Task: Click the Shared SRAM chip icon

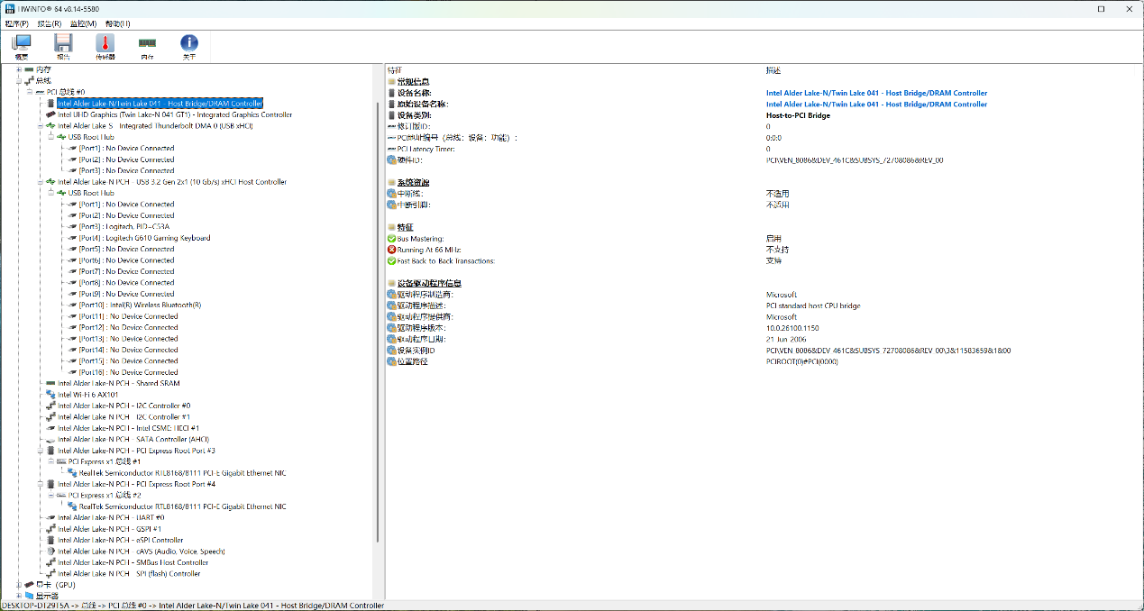Action: tap(50, 383)
